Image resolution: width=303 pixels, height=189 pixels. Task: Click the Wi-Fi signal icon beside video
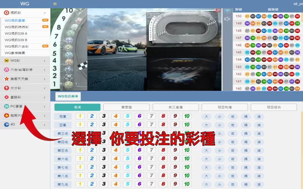point(227,11)
